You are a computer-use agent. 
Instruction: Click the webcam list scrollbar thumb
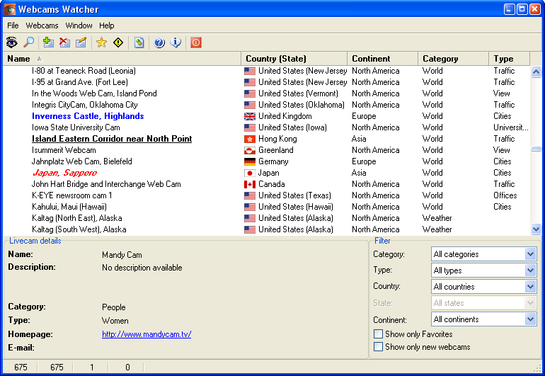536,149
